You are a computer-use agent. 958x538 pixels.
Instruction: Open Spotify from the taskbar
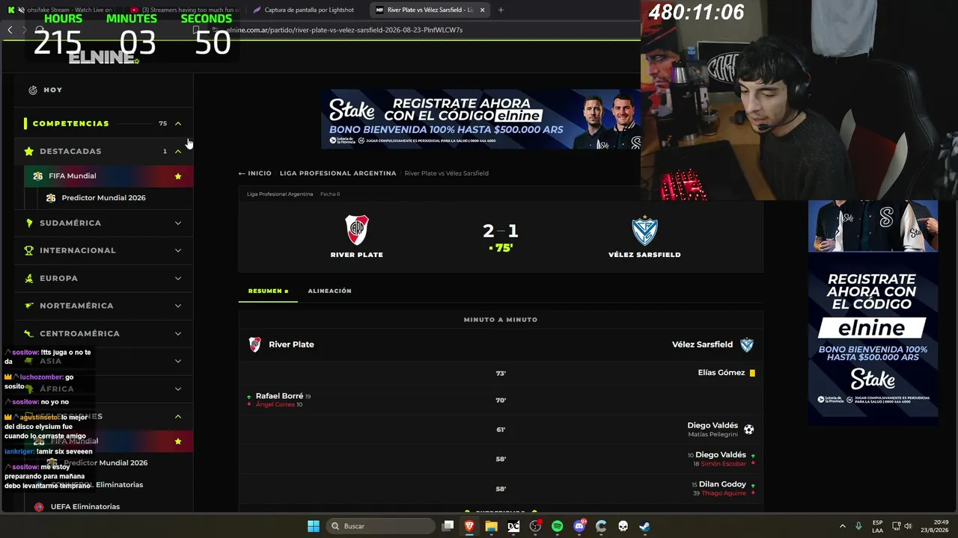coord(557,526)
